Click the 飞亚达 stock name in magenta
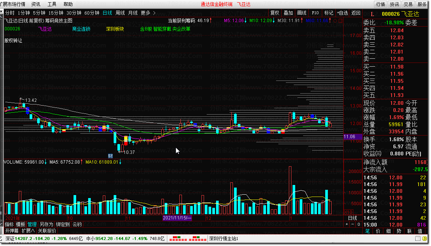 45,29
